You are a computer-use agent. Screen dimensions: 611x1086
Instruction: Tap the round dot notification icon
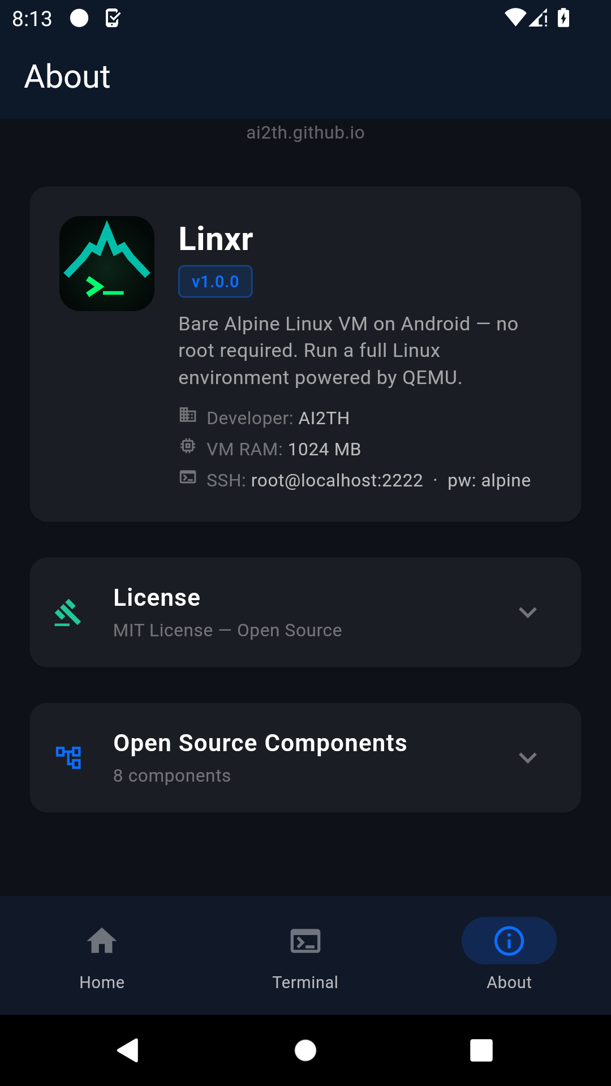pyautogui.click(x=79, y=18)
